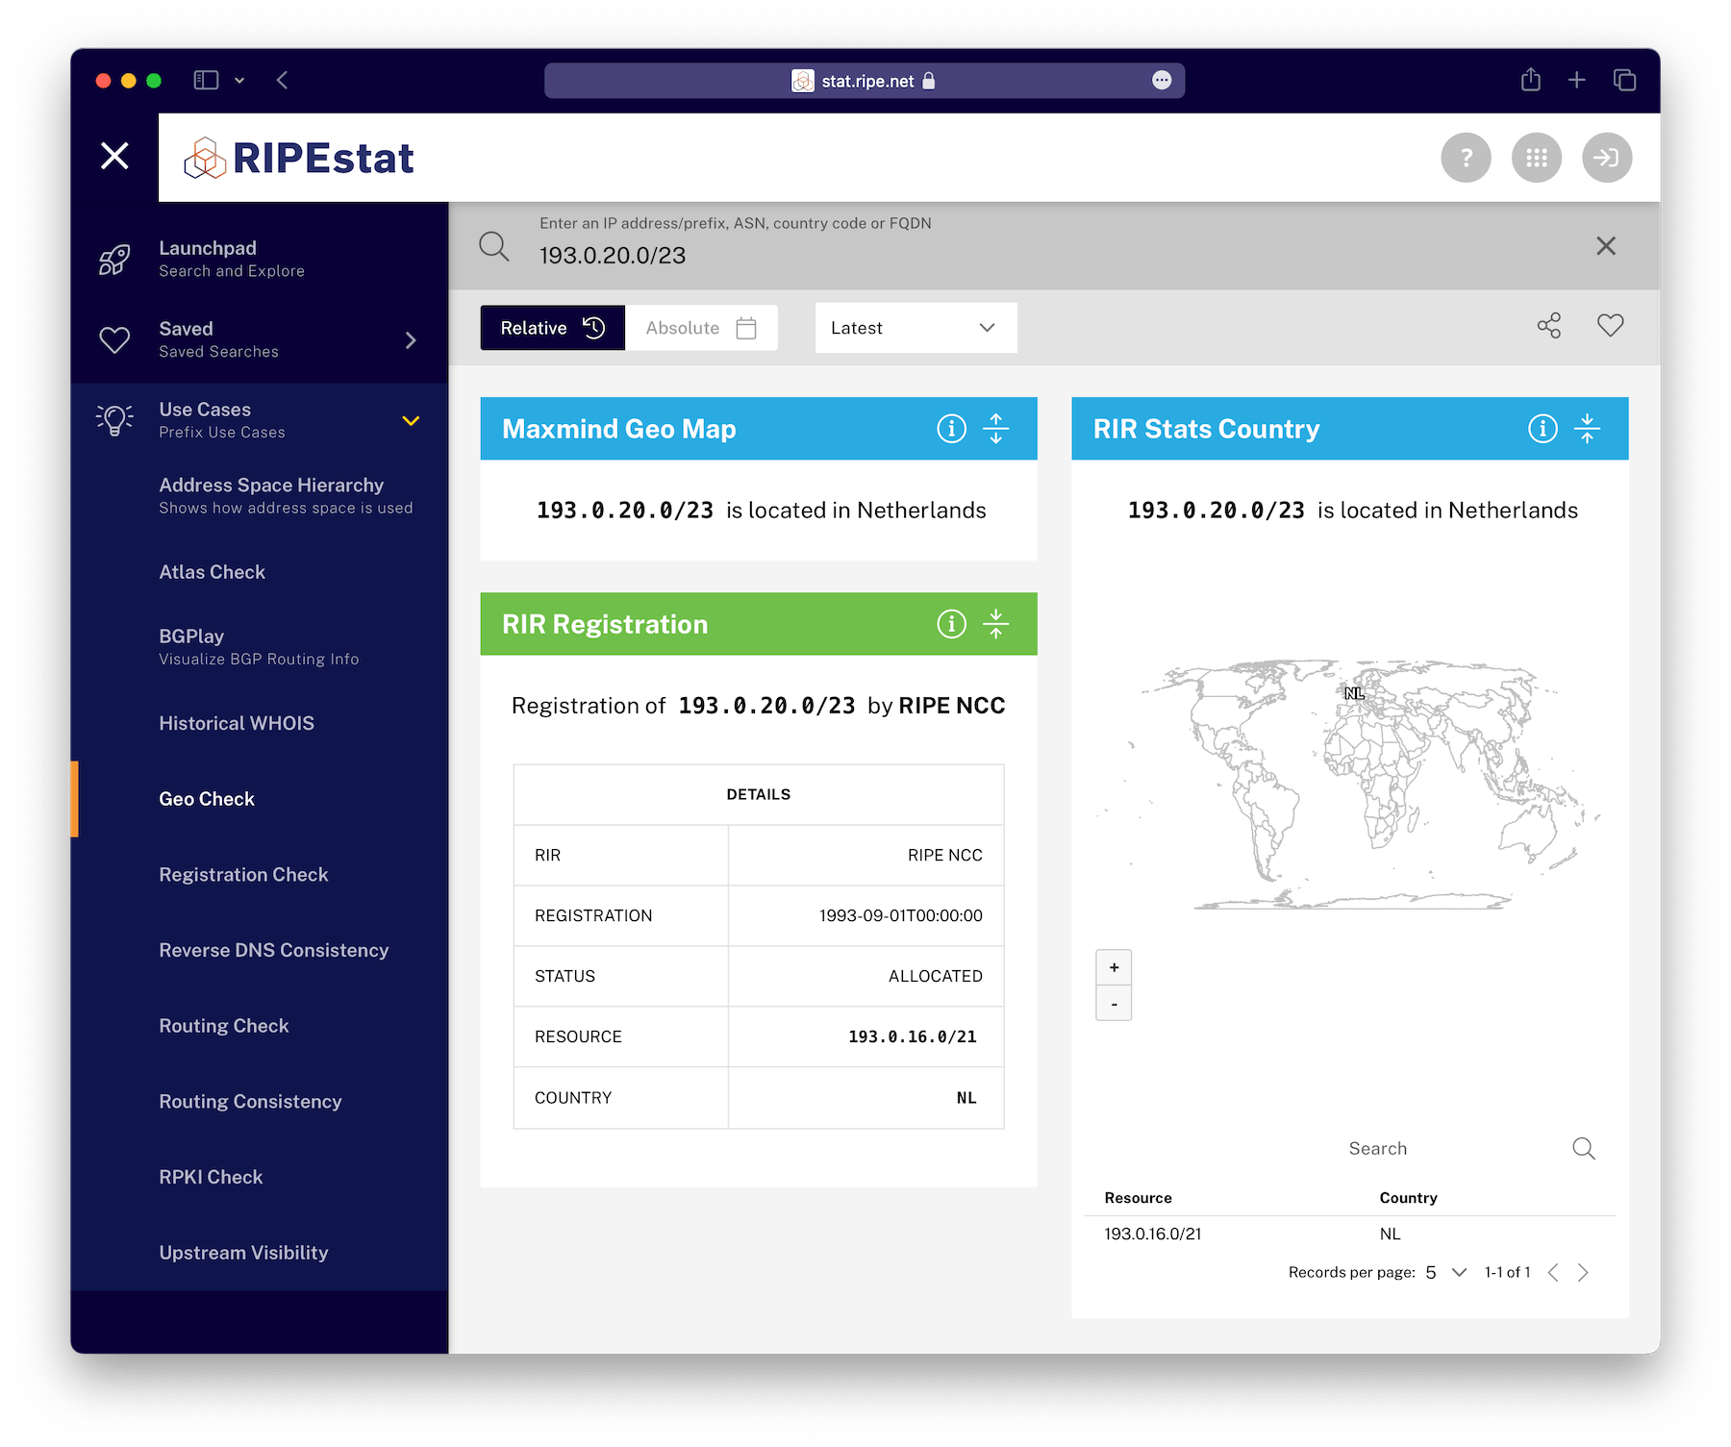Click the Safari address bar stat.ripe.net
This screenshot has height=1447, width=1731.
click(864, 81)
